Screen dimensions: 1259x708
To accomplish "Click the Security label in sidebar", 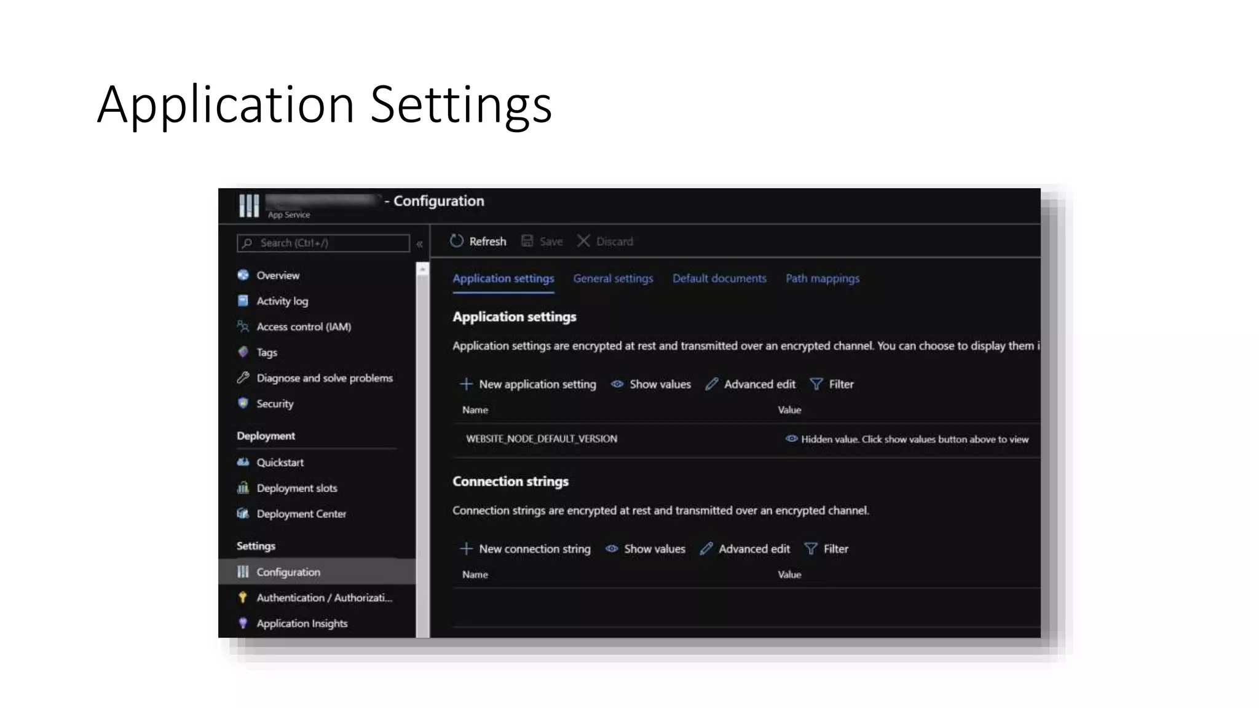I will 275,404.
